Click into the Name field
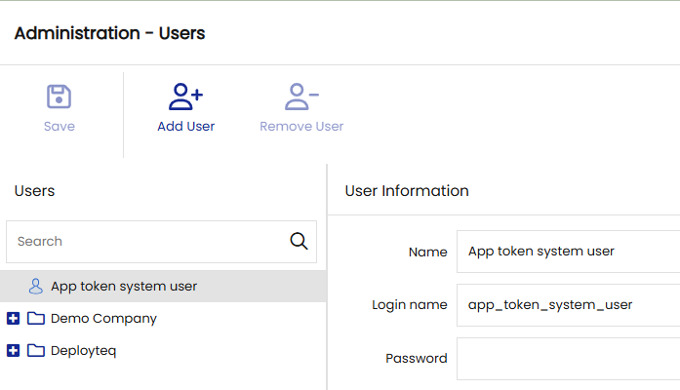This screenshot has height=390, width=680. (568, 252)
